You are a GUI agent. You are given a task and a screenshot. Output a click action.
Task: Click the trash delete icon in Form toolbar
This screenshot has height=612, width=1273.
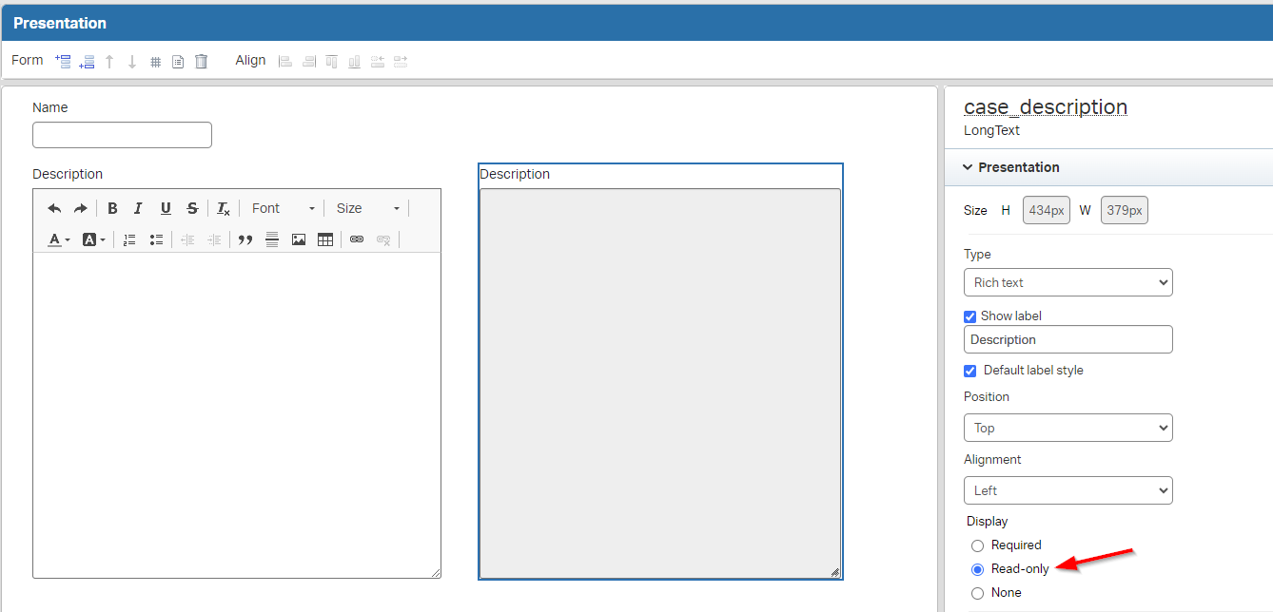201,62
